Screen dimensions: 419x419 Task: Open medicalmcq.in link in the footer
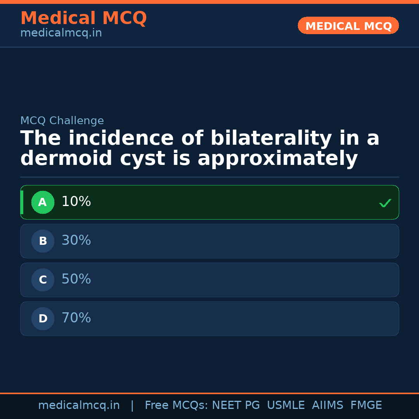point(79,405)
